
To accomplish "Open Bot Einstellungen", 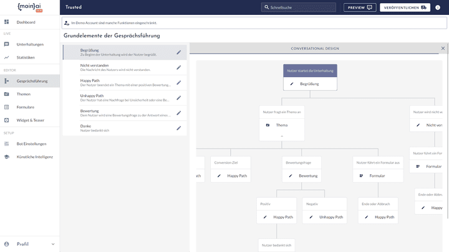I will 31,144.
